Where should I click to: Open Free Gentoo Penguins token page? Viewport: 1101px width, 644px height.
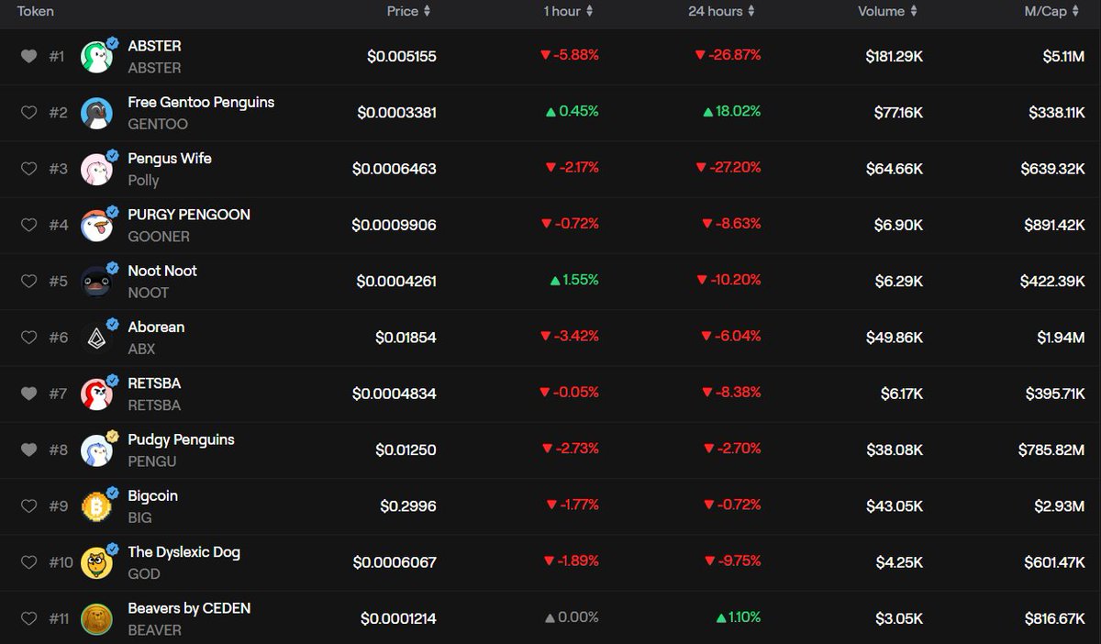coord(201,102)
